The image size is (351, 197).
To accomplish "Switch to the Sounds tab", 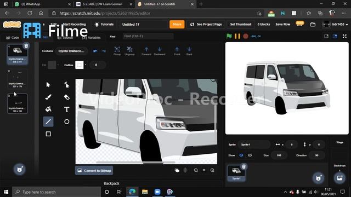I will pos(65,38).
